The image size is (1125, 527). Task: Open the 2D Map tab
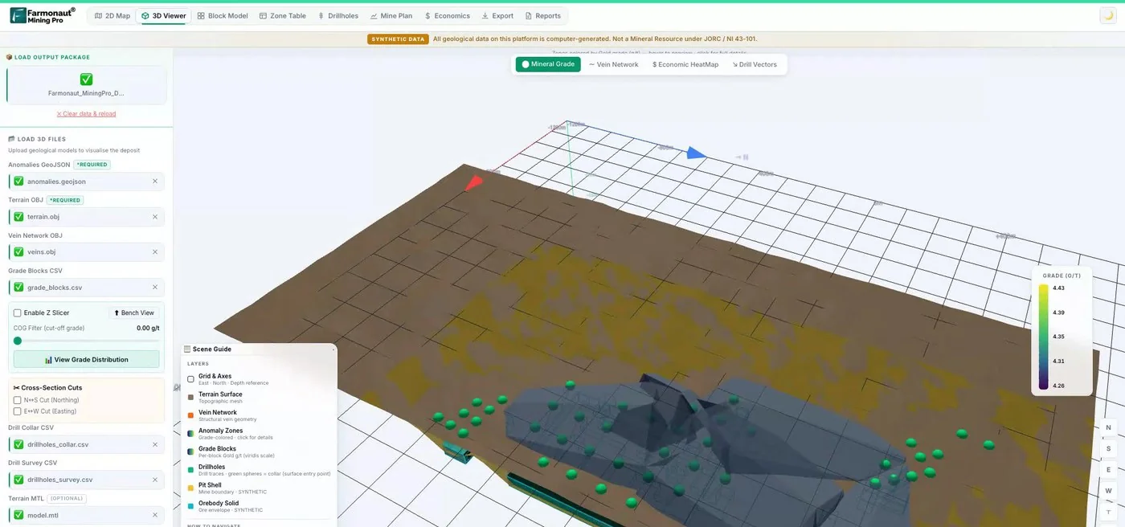112,16
